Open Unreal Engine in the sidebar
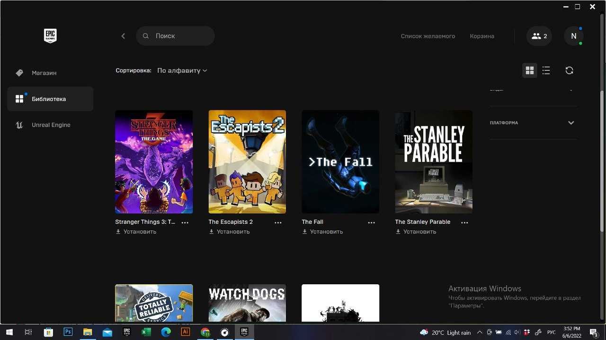Viewport: 606px width, 340px height. 50,125
